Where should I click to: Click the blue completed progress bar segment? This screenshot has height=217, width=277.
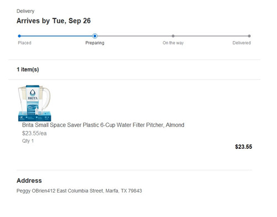57,36
